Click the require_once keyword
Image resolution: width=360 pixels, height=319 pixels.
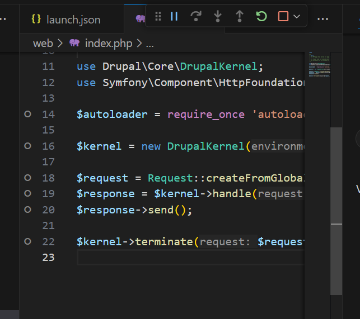206,115
